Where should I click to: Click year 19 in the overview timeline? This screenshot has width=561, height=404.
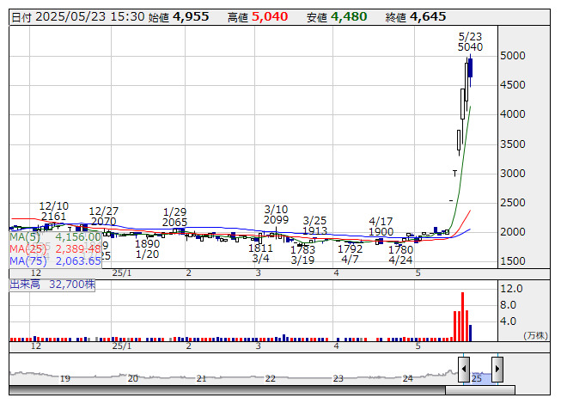64,378
